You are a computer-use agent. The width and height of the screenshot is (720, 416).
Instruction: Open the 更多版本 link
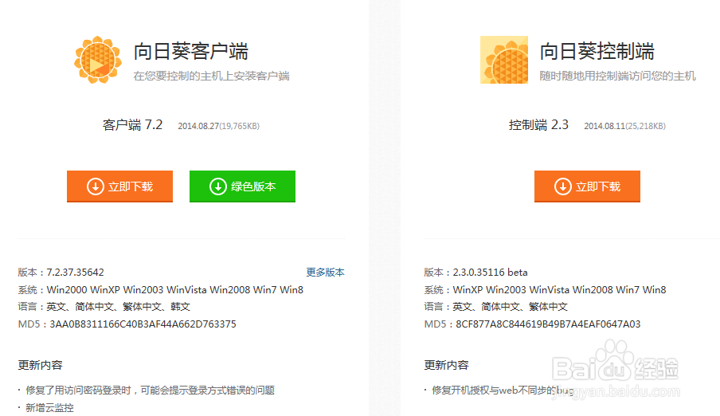pyautogui.click(x=325, y=272)
